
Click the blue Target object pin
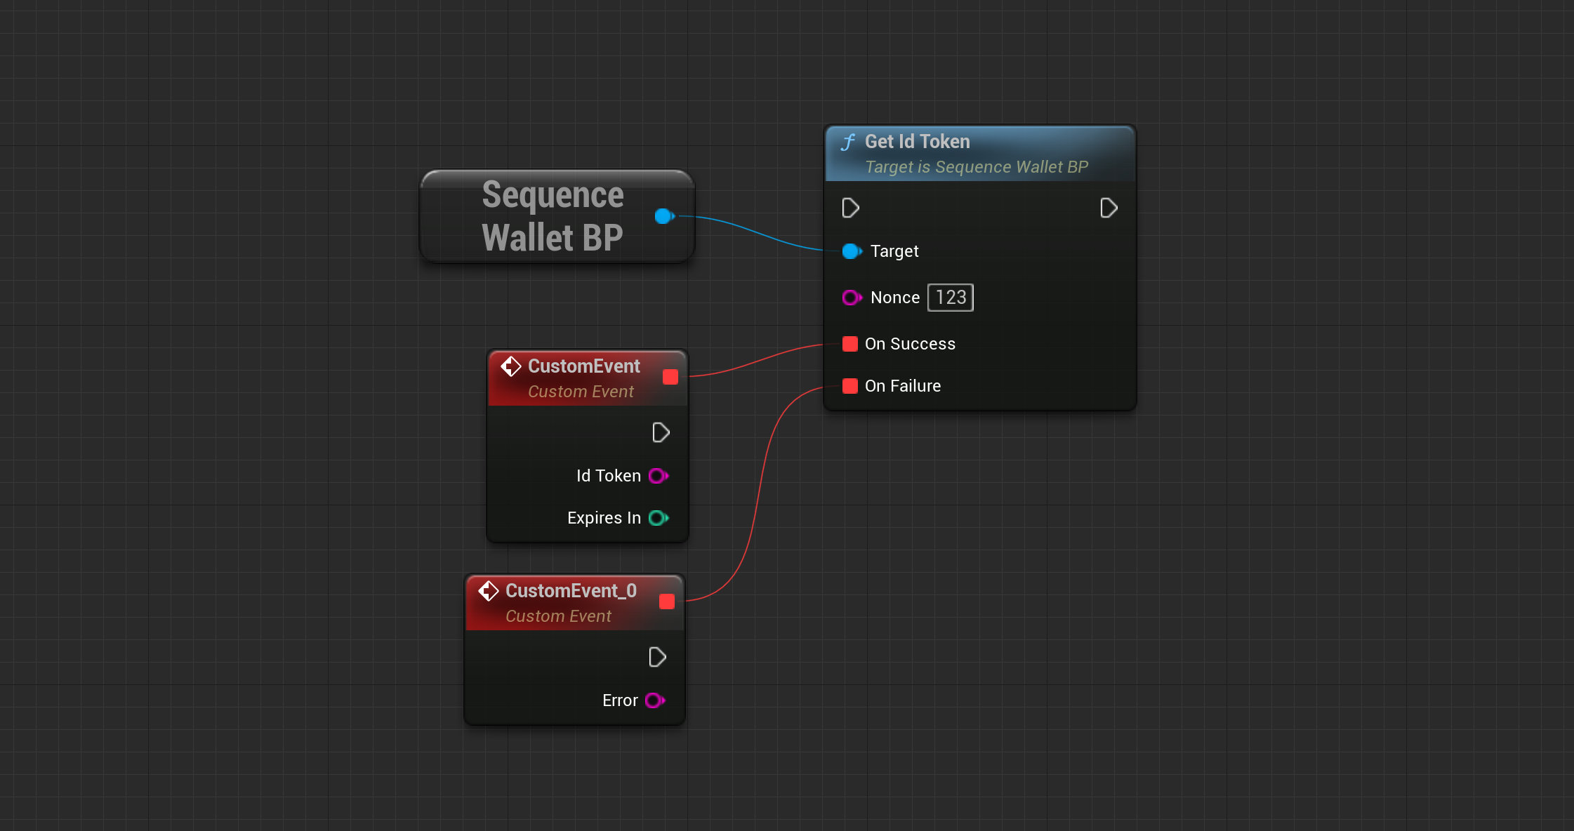point(851,251)
